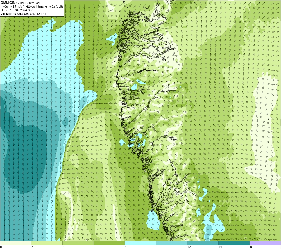This screenshot has height=249, width=281.
Task: Click the 12–14 m/s teal legend swatch
Action: pyautogui.click(x=203, y=243)
